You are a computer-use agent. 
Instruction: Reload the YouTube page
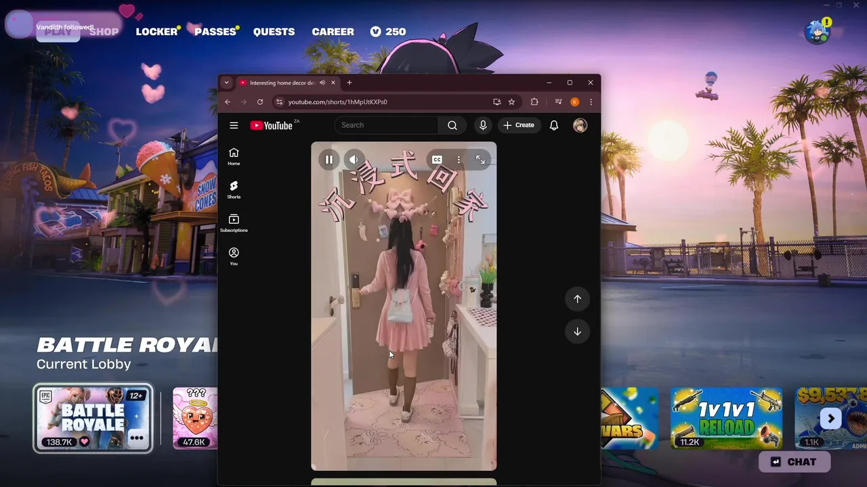point(260,102)
